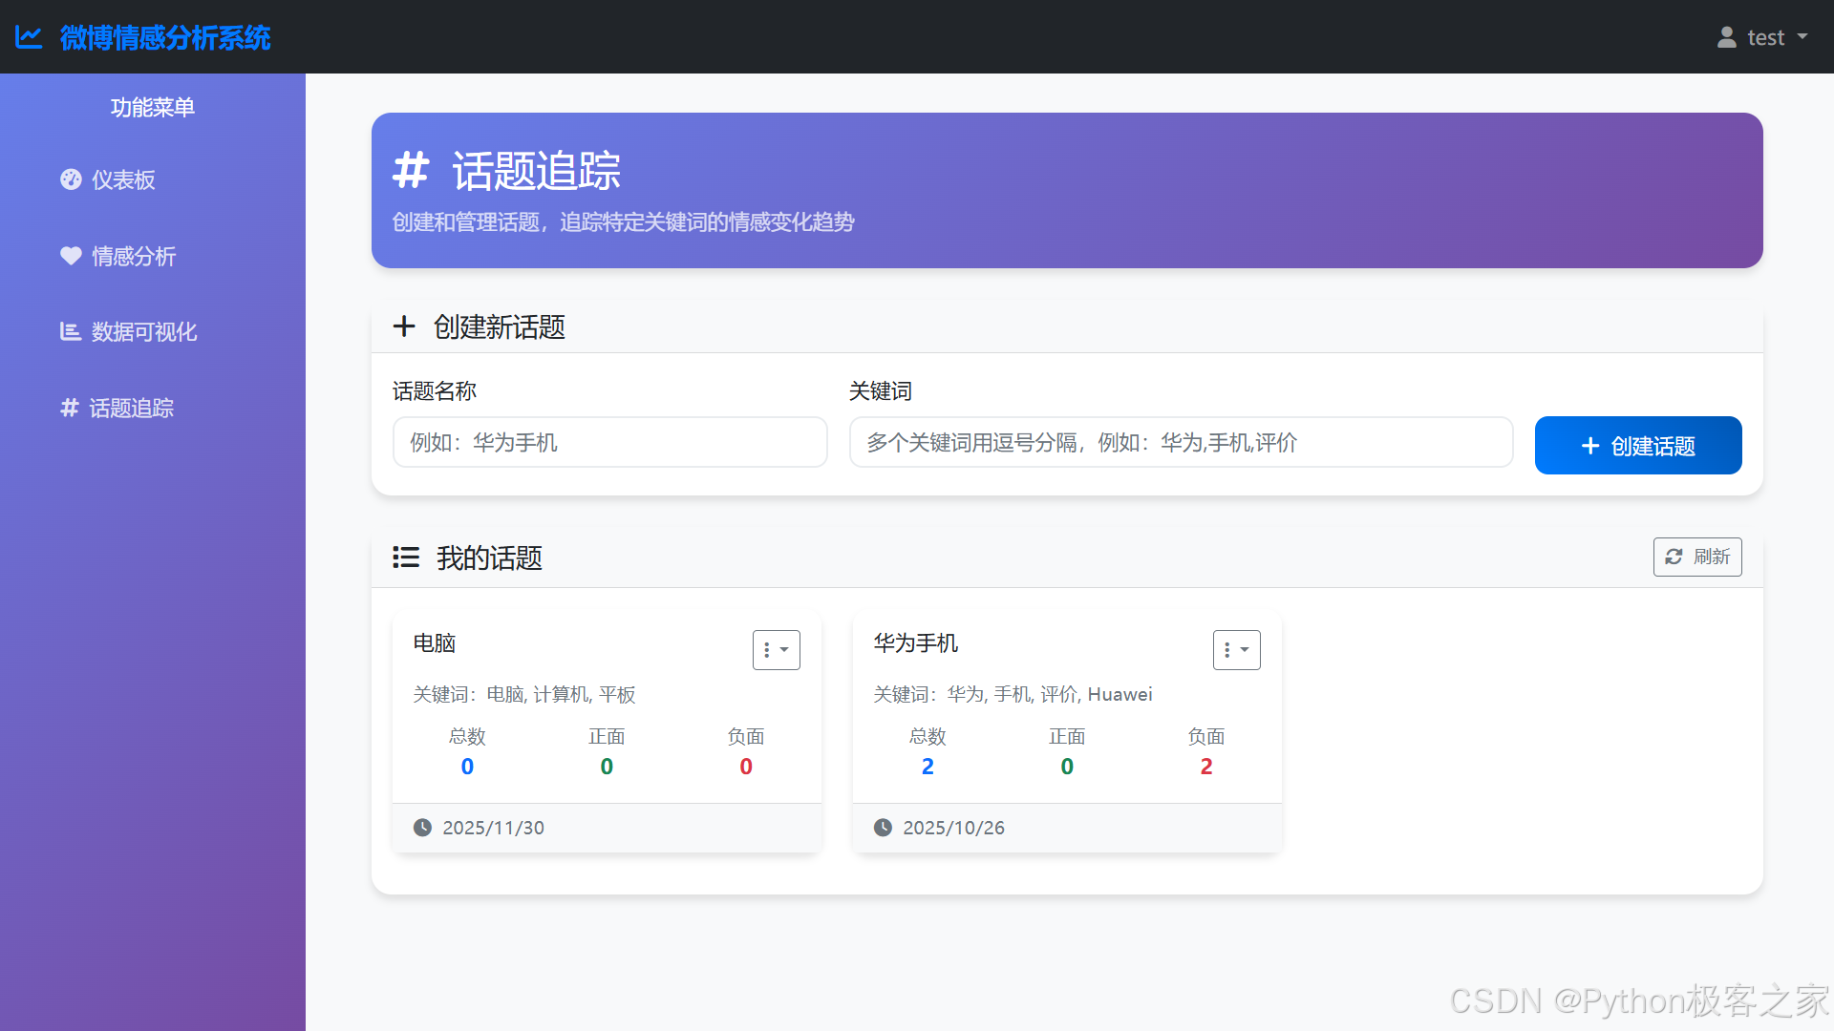Click the user avatar icon in navbar
The height and width of the screenshot is (1031, 1834).
click(1726, 37)
